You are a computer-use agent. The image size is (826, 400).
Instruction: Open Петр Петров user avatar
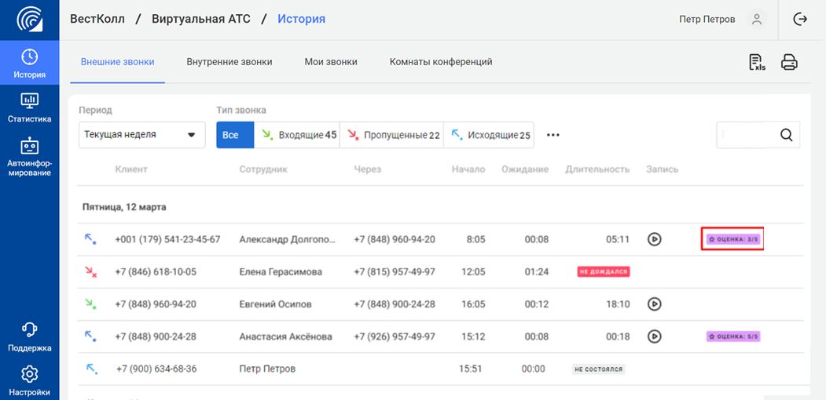[757, 20]
